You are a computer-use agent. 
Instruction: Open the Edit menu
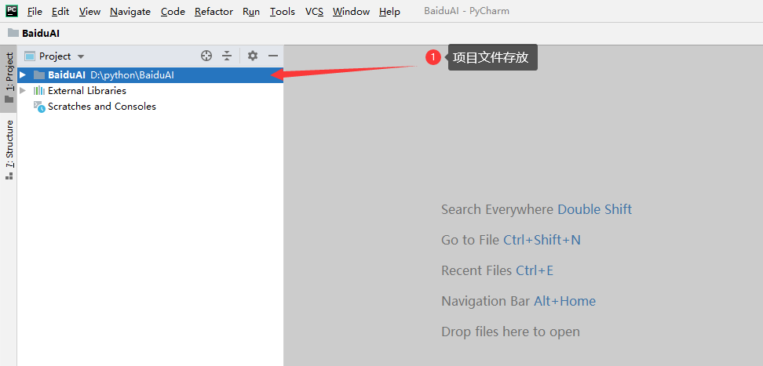tap(60, 11)
